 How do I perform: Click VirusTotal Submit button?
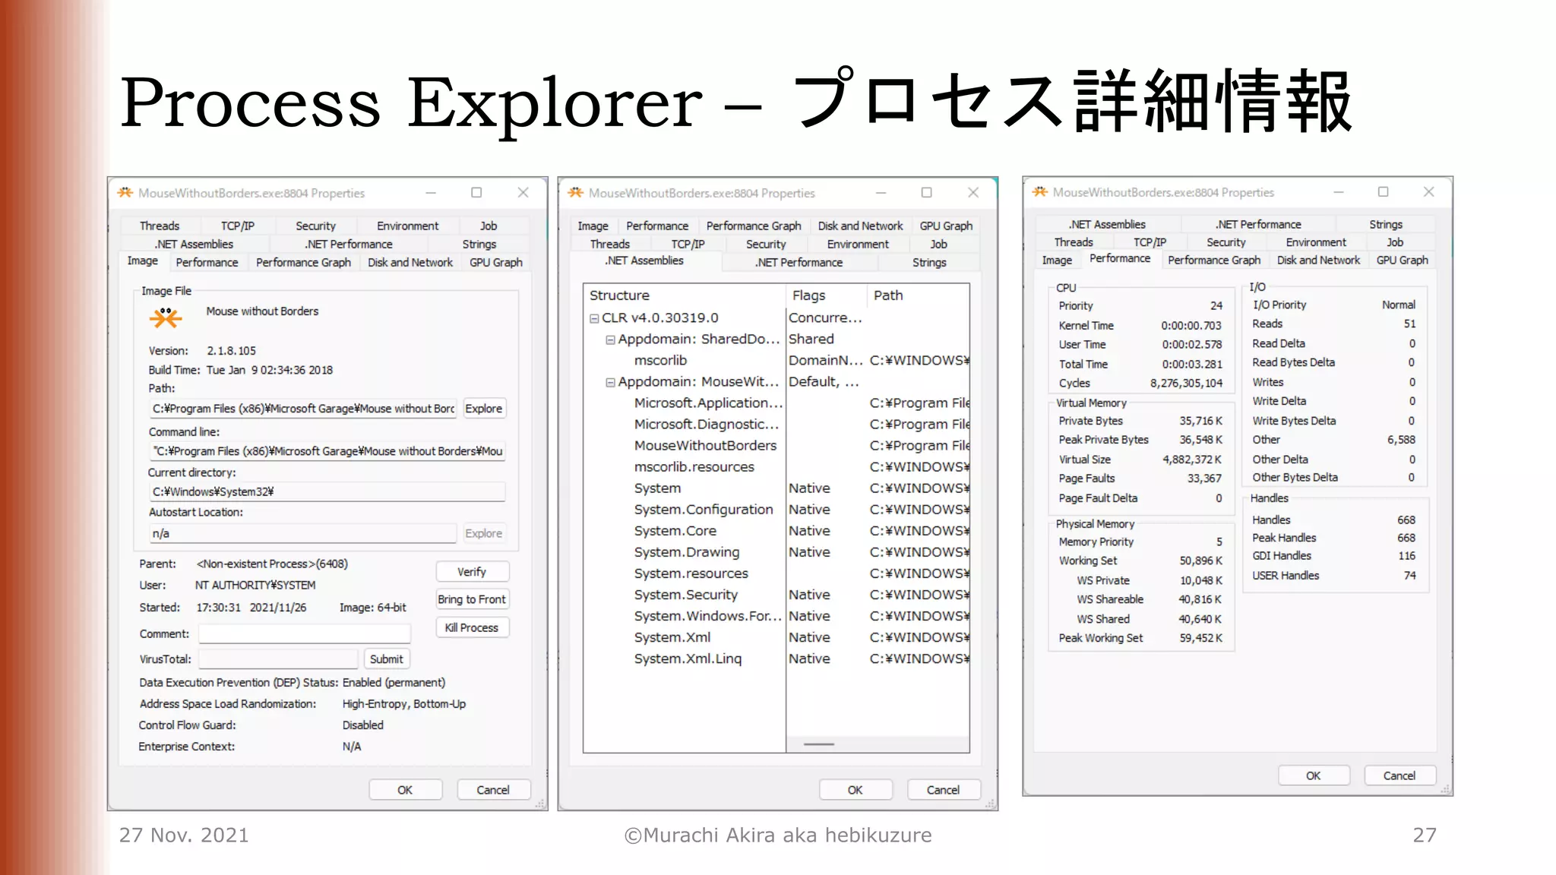(x=387, y=659)
